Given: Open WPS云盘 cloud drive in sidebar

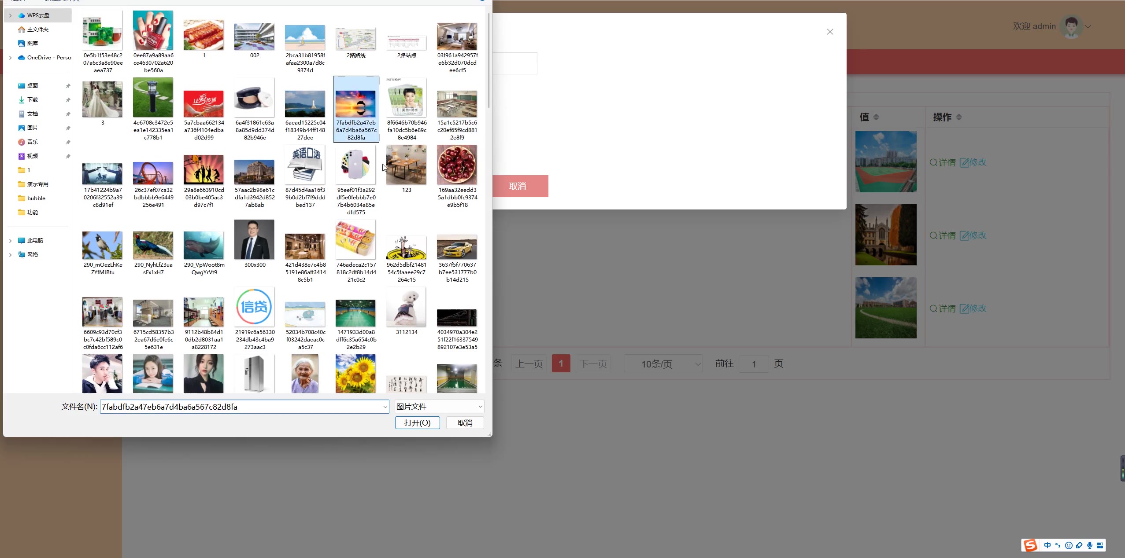Looking at the screenshot, I should (x=38, y=15).
